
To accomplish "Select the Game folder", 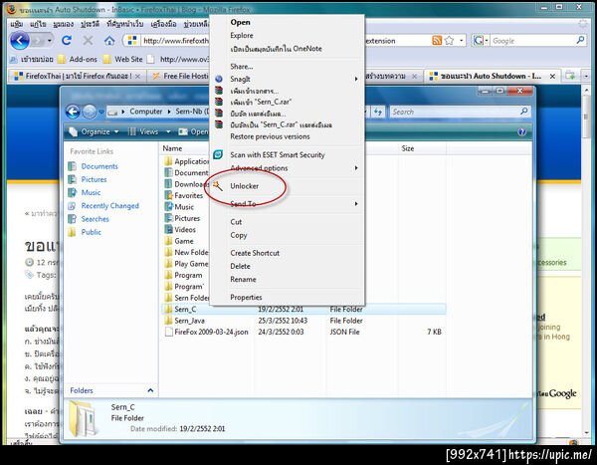I will coord(179,241).
